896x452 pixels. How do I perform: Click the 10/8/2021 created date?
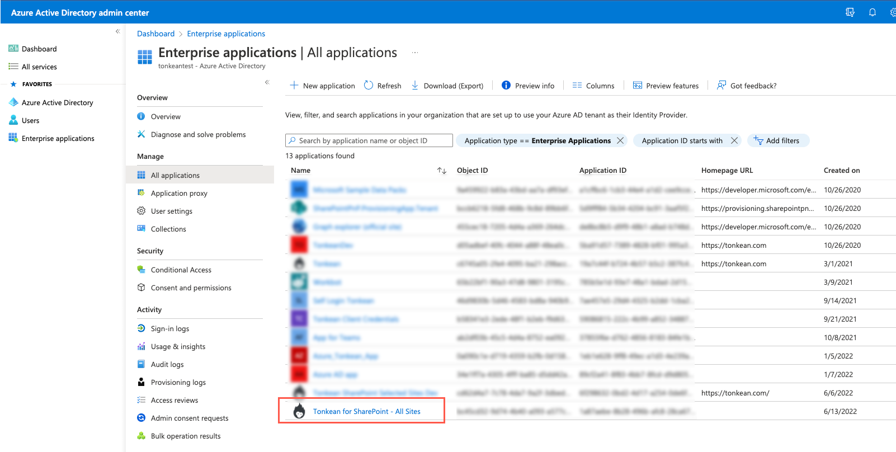[840, 337]
